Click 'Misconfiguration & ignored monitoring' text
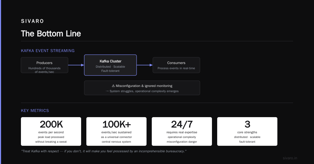The height and width of the screenshot is (164, 314). 144,86
